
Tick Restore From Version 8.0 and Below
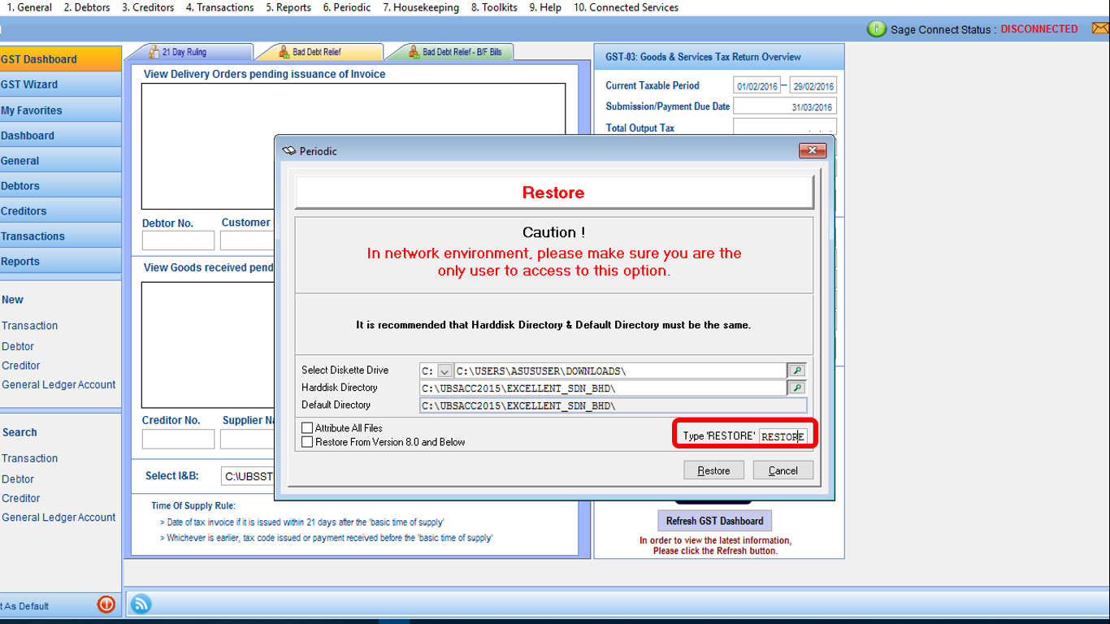[307, 442]
